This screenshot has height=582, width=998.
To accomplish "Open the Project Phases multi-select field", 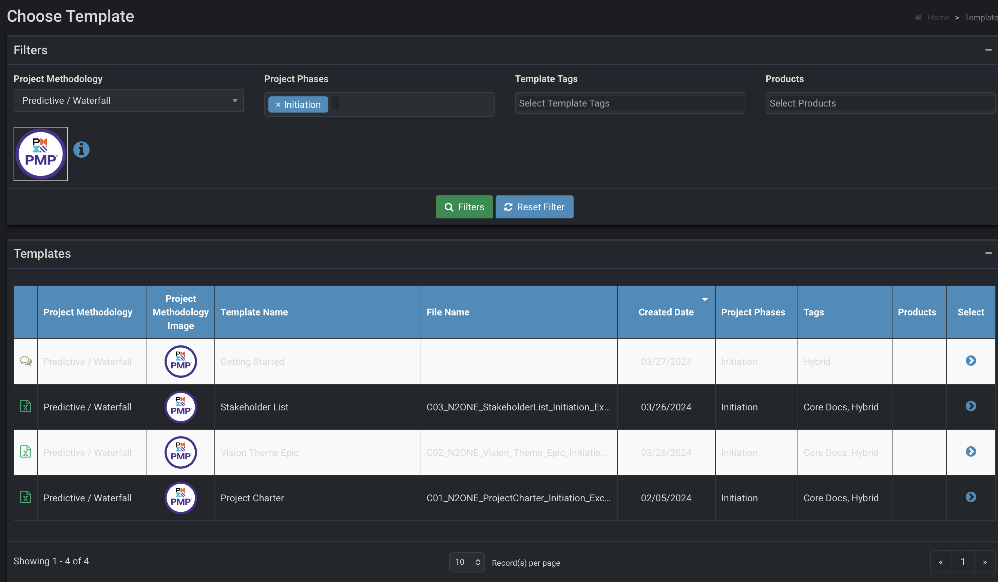I will click(379, 104).
